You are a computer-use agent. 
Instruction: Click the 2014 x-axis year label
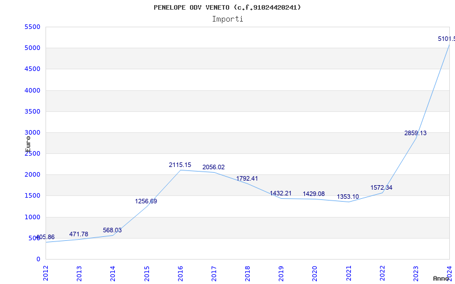113,273
